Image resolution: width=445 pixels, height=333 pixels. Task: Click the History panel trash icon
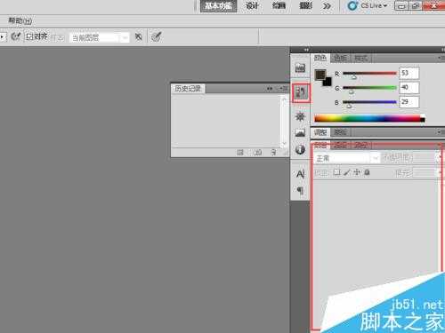(273, 153)
